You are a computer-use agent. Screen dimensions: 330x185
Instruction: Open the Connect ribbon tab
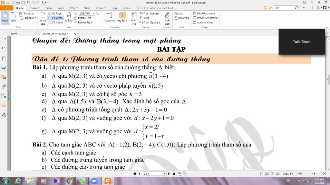[101, 8]
